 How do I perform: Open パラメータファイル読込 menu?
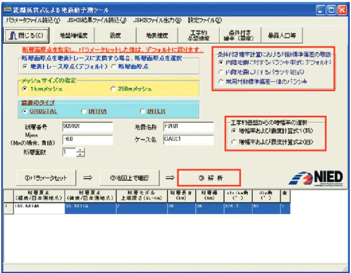tap(33, 20)
